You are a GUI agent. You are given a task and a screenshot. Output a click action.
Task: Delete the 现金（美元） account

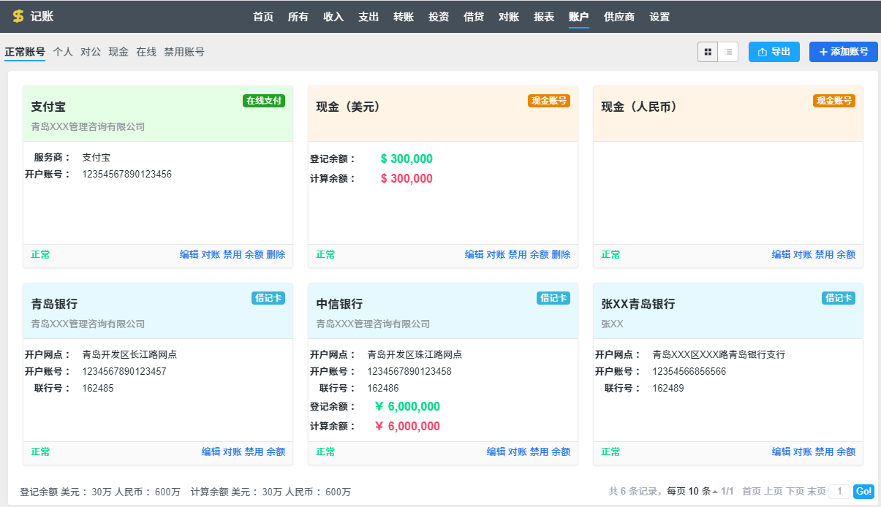pyautogui.click(x=561, y=255)
